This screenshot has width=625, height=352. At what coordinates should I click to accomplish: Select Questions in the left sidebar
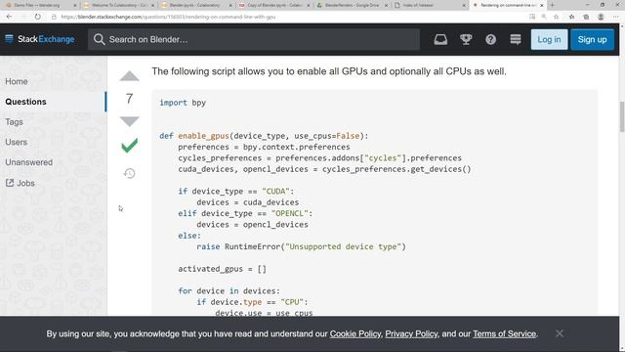(x=26, y=102)
